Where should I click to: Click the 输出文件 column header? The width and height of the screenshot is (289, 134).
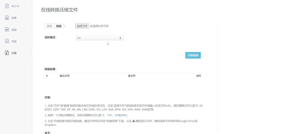click(65, 76)
